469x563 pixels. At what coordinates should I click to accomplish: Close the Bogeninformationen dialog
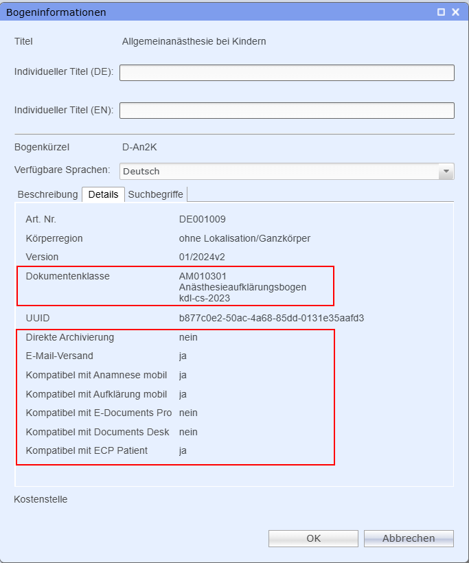click(x=455, y=12)
